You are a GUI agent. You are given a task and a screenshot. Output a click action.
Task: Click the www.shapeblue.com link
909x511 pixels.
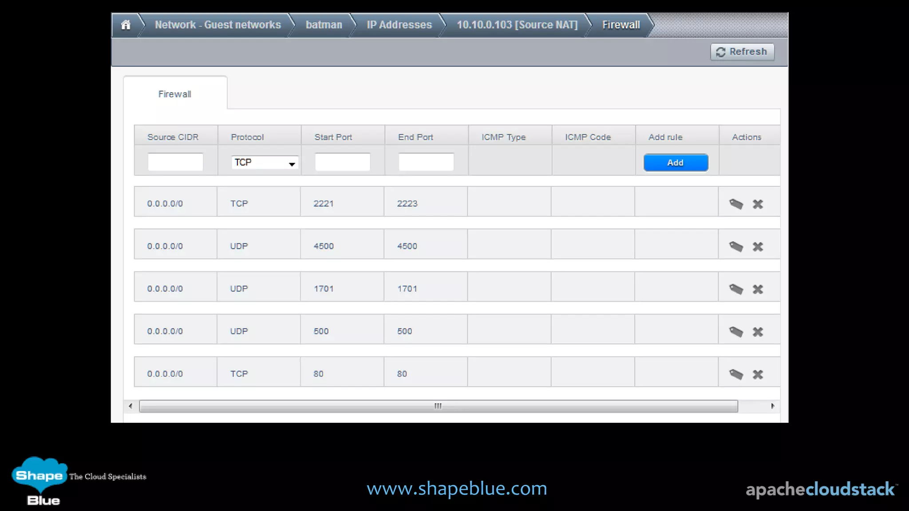pos(457,488)
